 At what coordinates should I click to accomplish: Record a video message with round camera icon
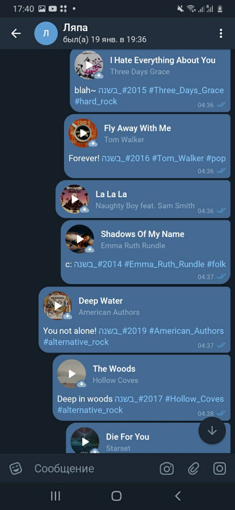point(219,469)
